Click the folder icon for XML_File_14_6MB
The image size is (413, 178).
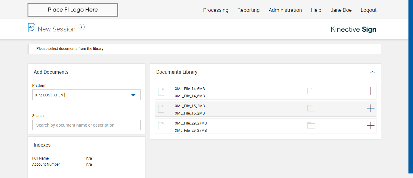click(x=311, y=91)
